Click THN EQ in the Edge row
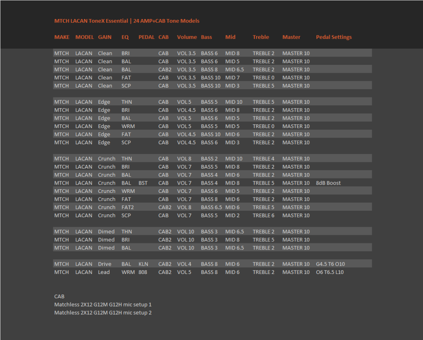This screenshot has width=423, height=340. [126, 102]
